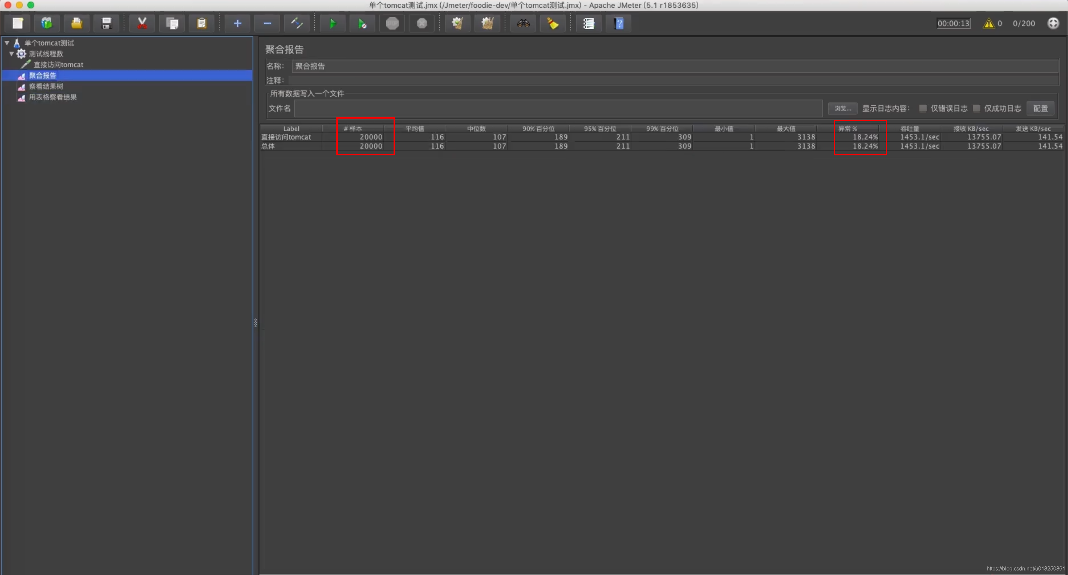Clear the current results

point(458,23)
